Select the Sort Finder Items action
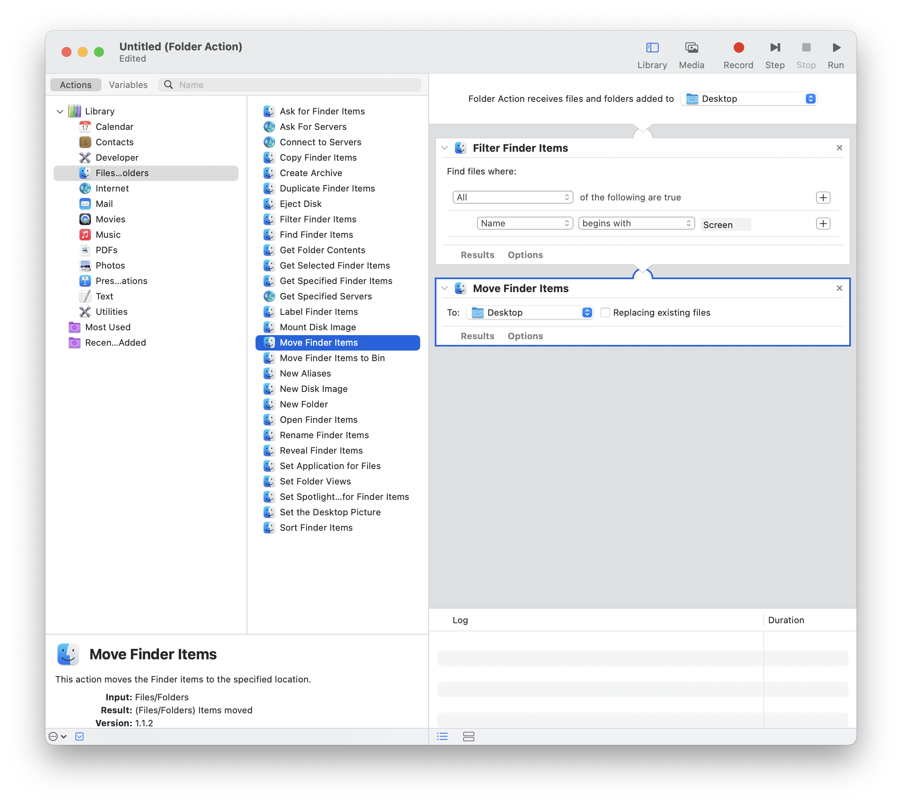The image size is (902, 805). pyautogui.click(x=316, y=528)
